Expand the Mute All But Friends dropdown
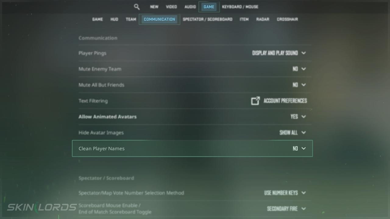Image resolution: width=390 pixels, height=219 pixels. point(299,85)
